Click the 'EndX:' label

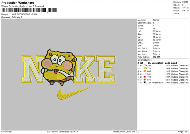[x=140, y=43]
